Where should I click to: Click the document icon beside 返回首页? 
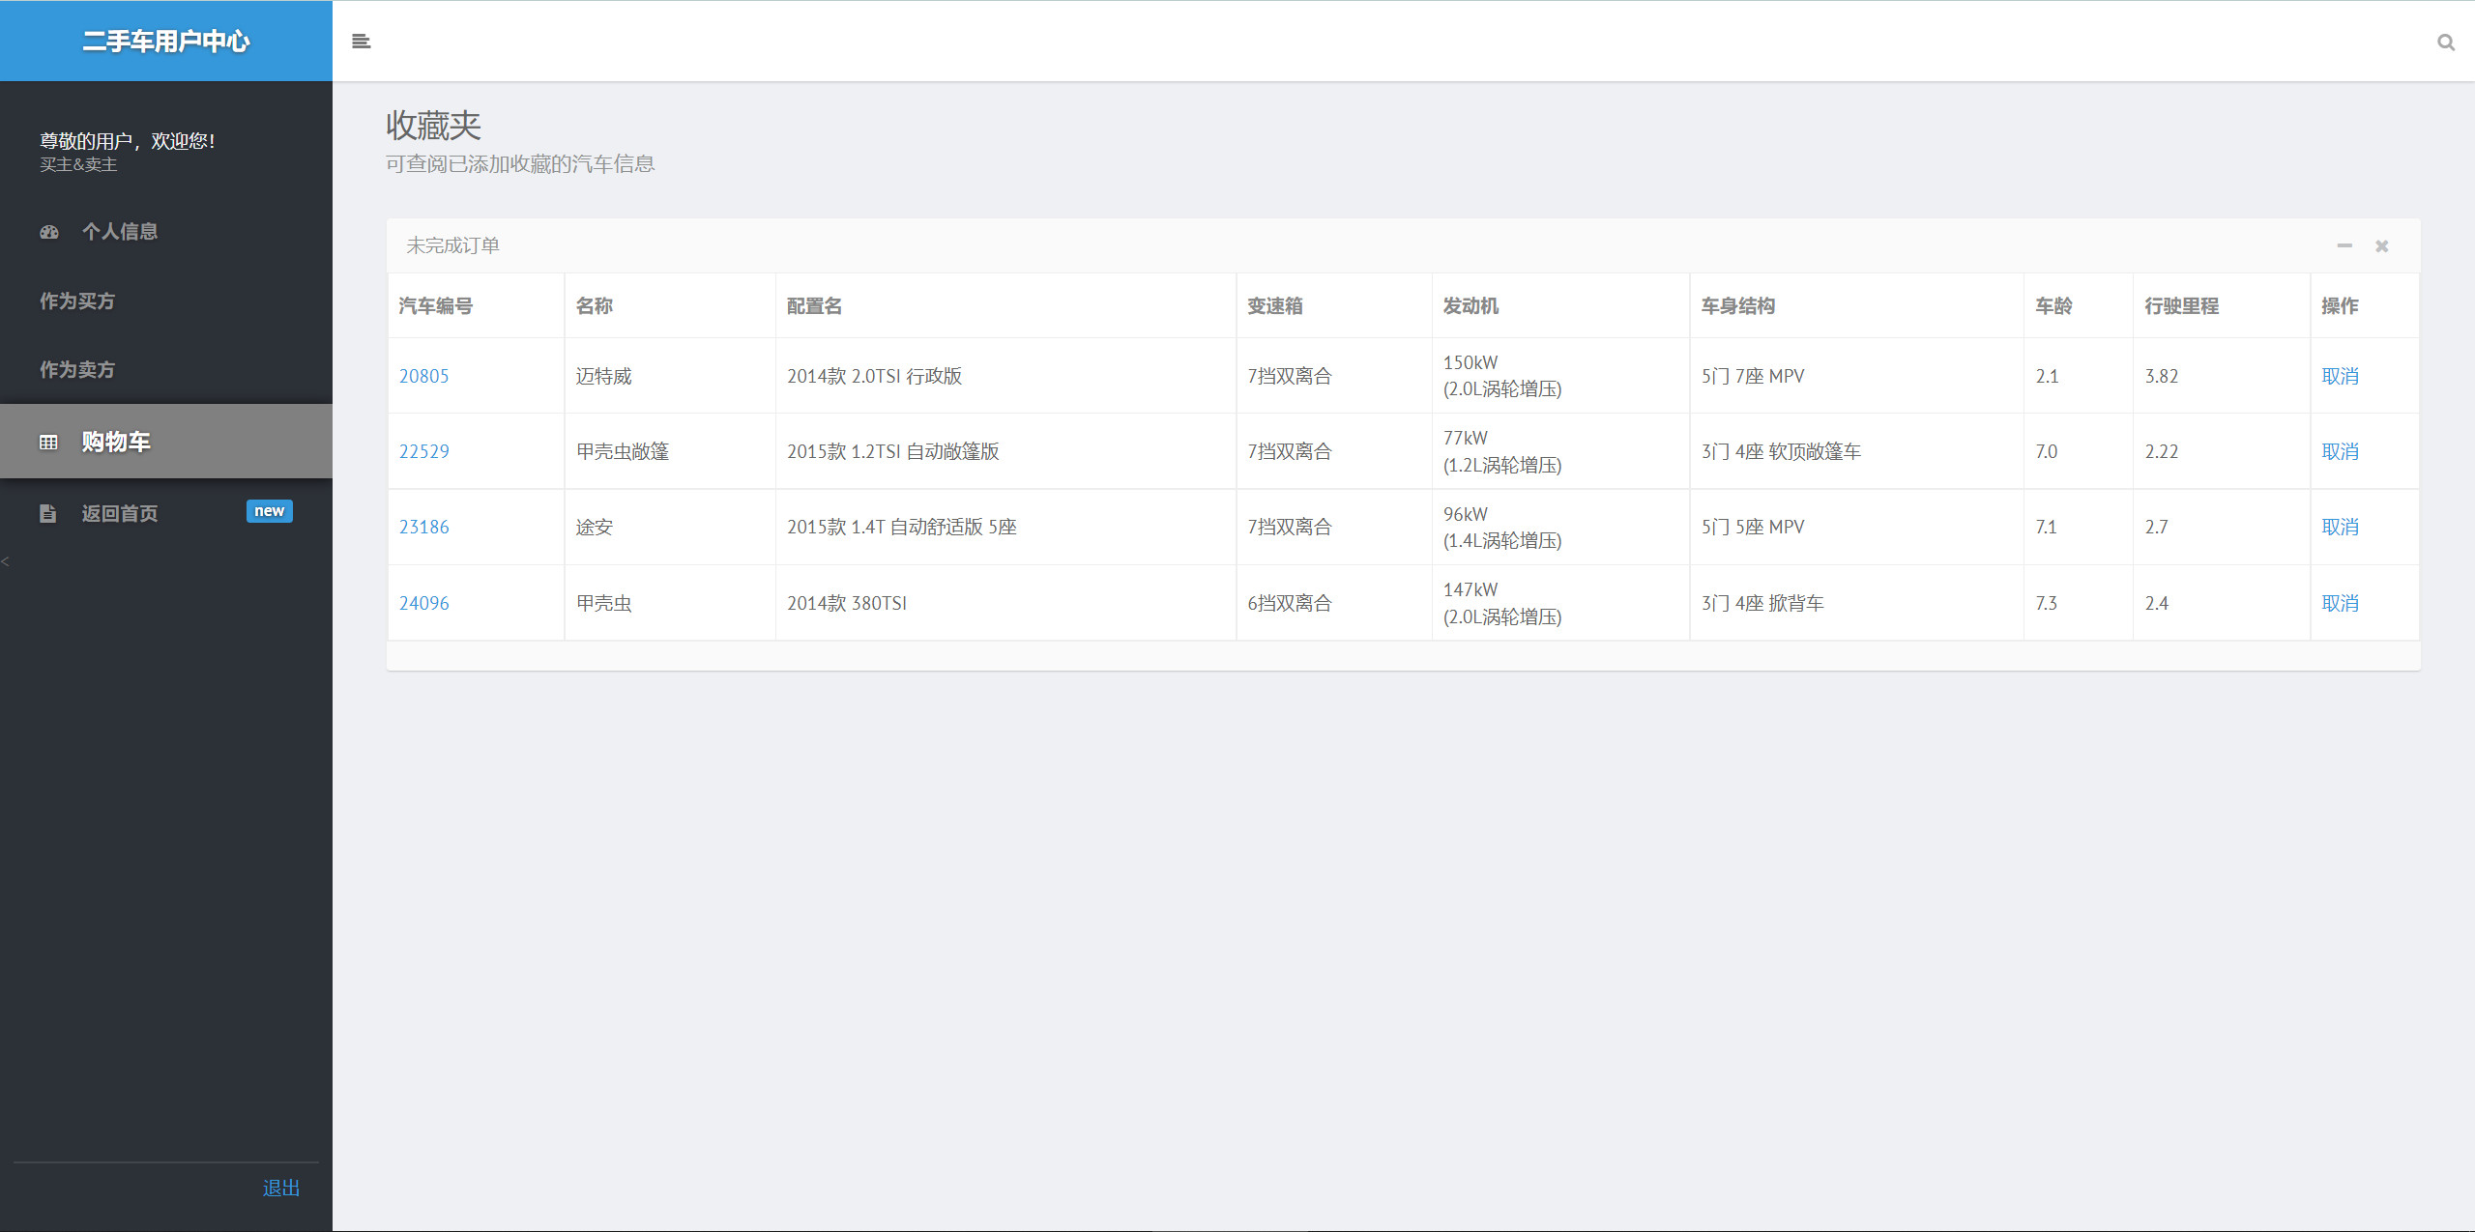coord(48,513)
